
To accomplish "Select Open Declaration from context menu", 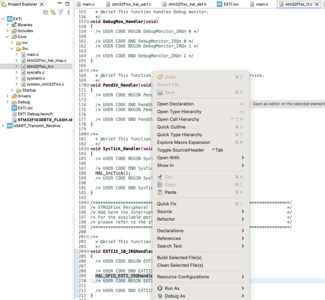I will click(175, 104).
